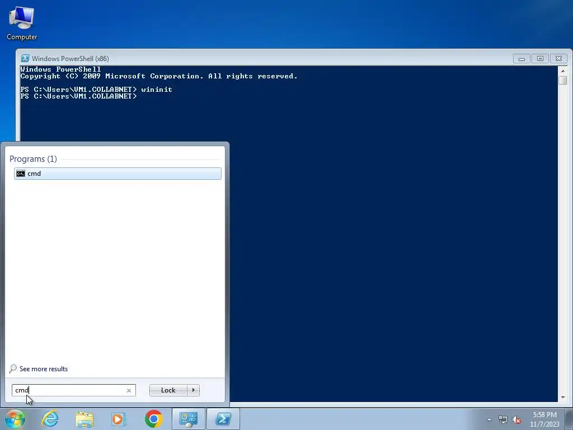Click the Lock button

coord(168,390)
